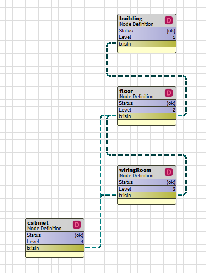Click the D icon on wiringRoom node
This screenshot has height=273, width=206.
coord(169,172)
